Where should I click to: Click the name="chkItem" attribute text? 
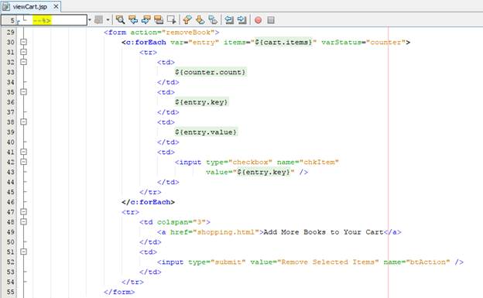coord(308,162)
